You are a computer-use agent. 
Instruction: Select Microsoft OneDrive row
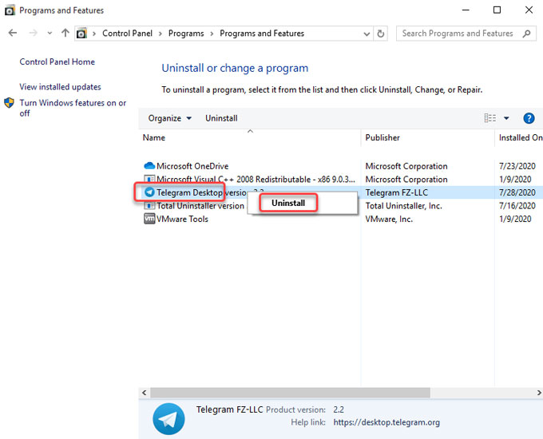point(341,166)
